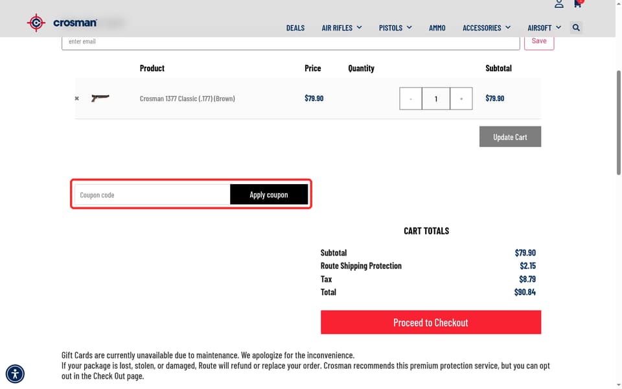Open the ACCESSORIES menu
The height and width of the screenshot is (389, 622).
(481, 28)
